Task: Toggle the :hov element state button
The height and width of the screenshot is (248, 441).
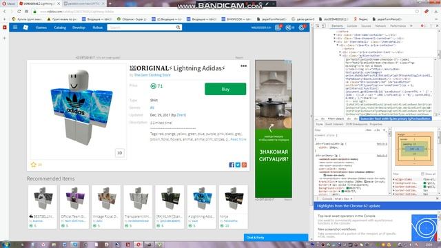Action: tap(369, 130)
